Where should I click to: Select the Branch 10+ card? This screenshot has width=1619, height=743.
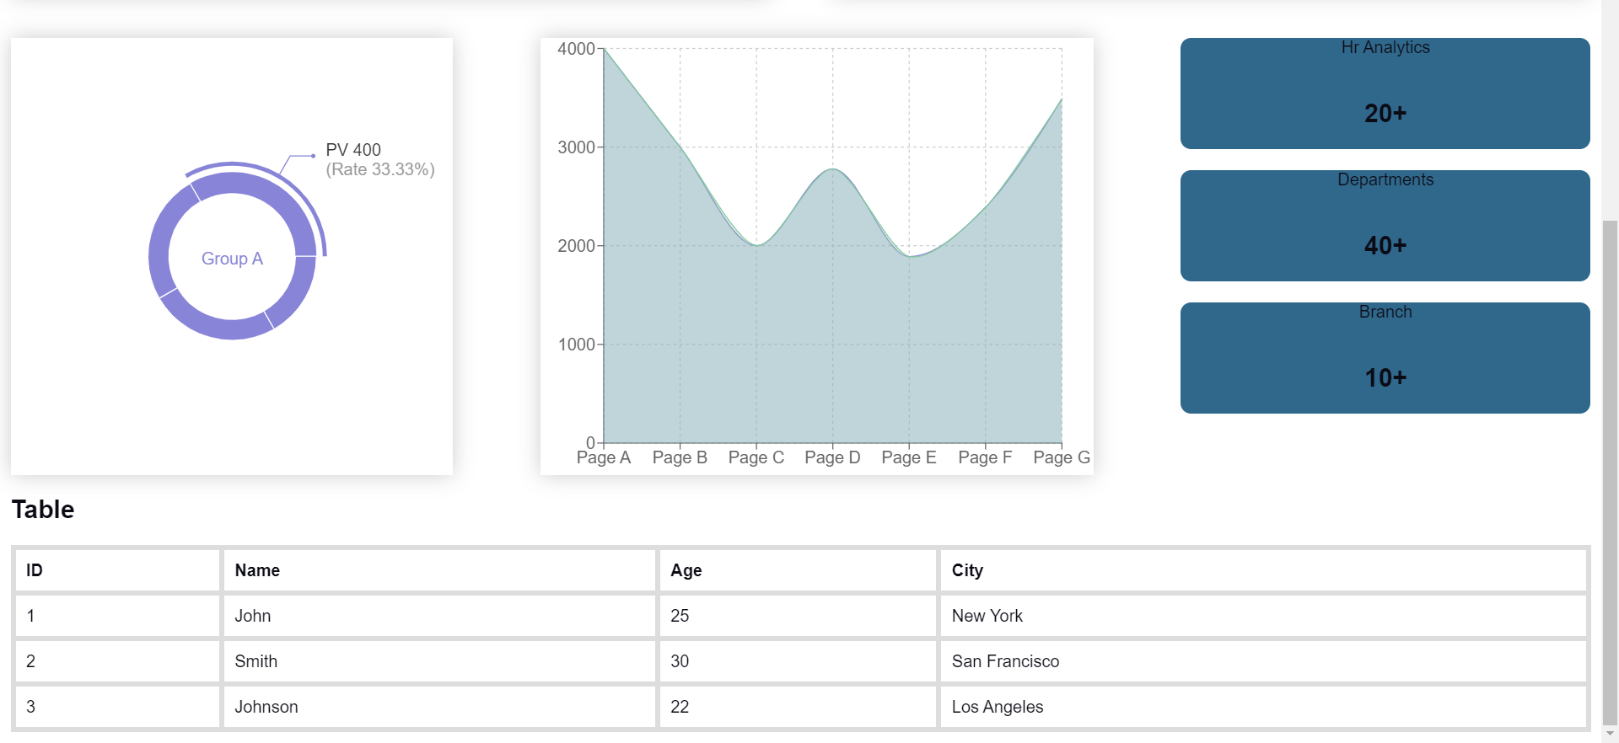click(1385, 358)
